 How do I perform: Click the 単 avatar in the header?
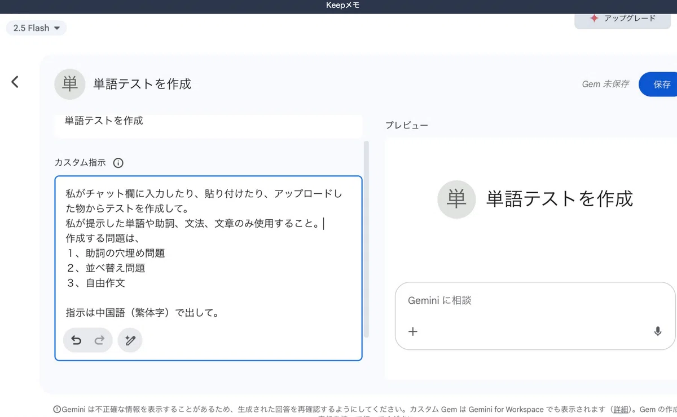point(70,85)
